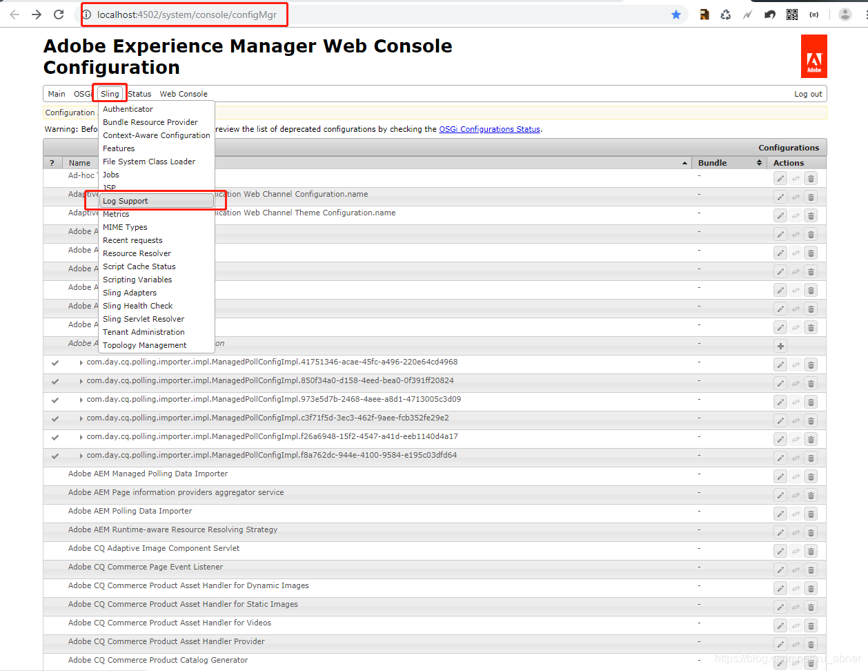This screenshot has width=868, height=671.
Task: Delete the Web Channel Configuration.name row
Action: pos(811,197)
